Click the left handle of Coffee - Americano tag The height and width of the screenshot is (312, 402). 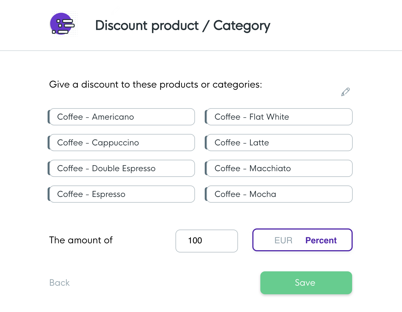pos(49,117)
